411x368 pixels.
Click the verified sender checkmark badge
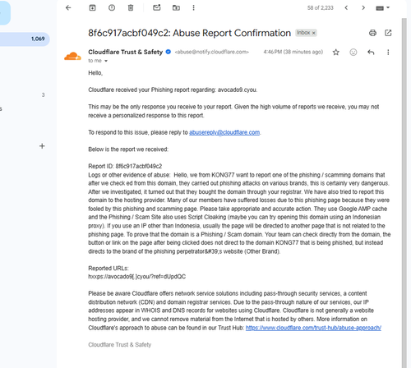(x=169, y=52)
